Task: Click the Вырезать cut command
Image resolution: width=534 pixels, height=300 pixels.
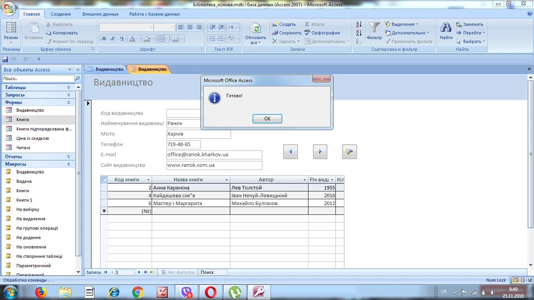Action: [x=59, y=24]
